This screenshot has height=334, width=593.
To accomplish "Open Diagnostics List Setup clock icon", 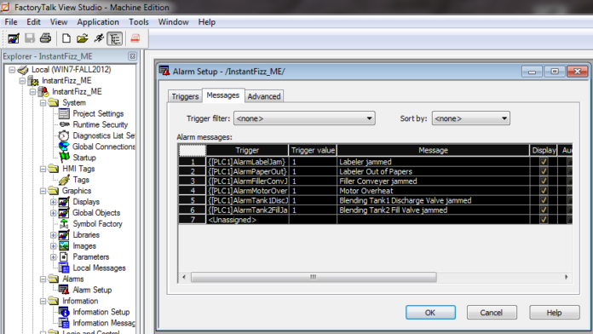I will pos(64,135).
